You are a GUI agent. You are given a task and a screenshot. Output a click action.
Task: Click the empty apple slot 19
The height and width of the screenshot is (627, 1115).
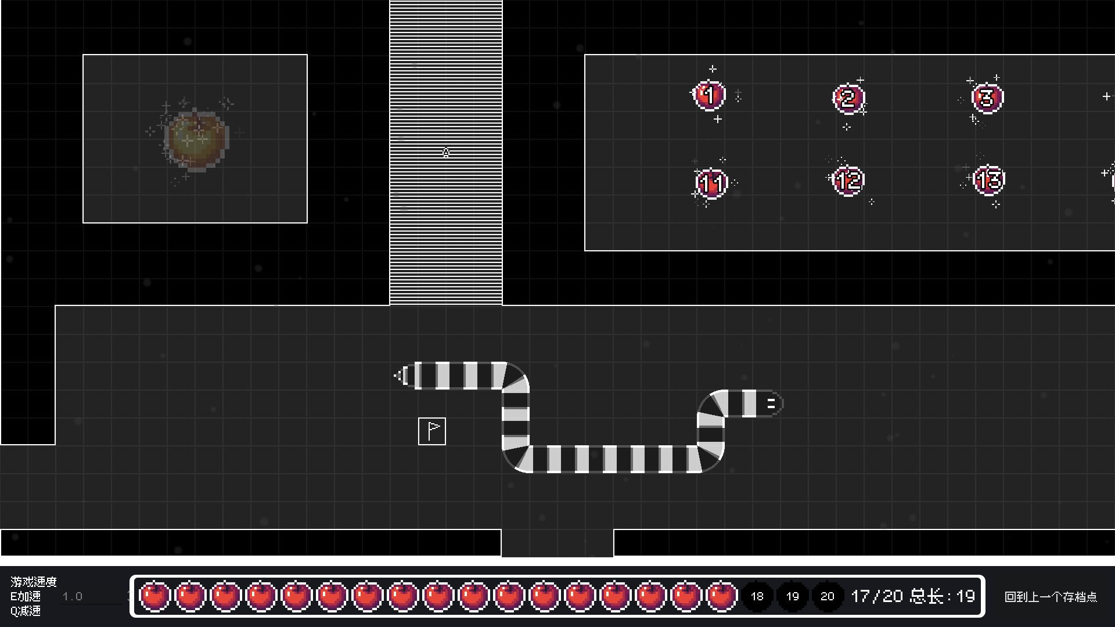pyautogui.click(x=792, y=596)
